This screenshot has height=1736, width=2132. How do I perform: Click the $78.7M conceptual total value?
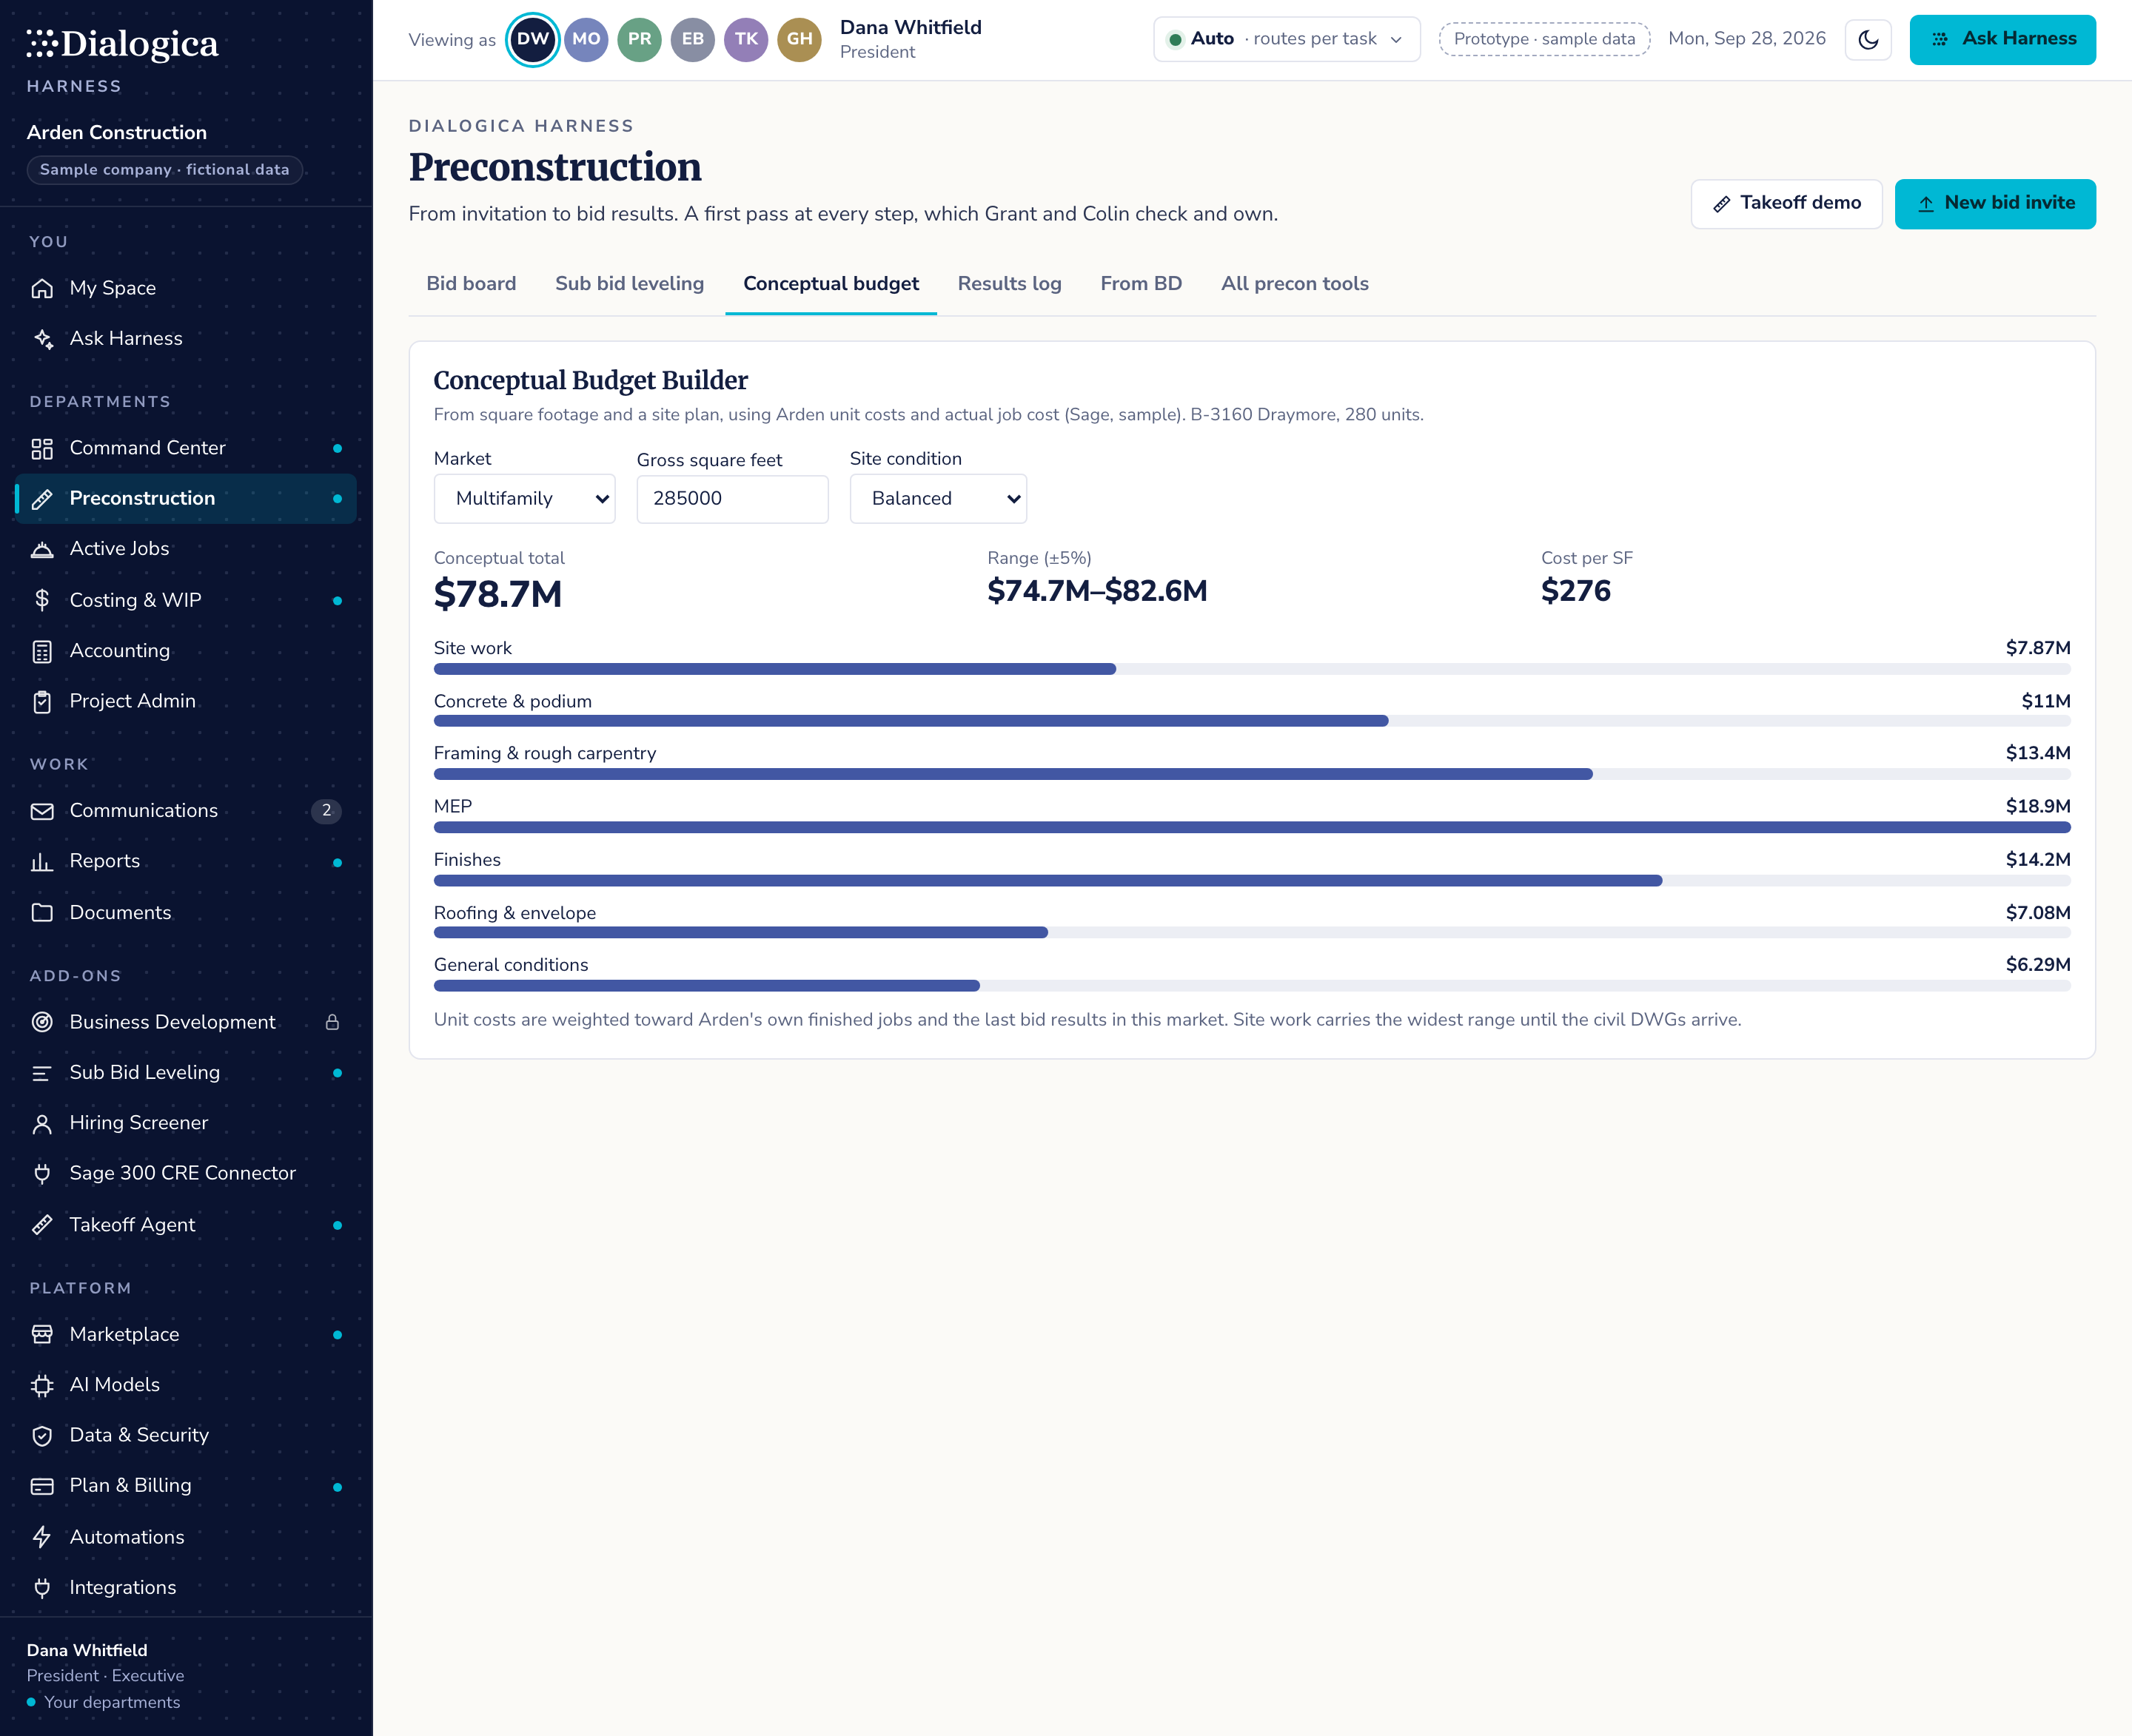coord(498,595)
